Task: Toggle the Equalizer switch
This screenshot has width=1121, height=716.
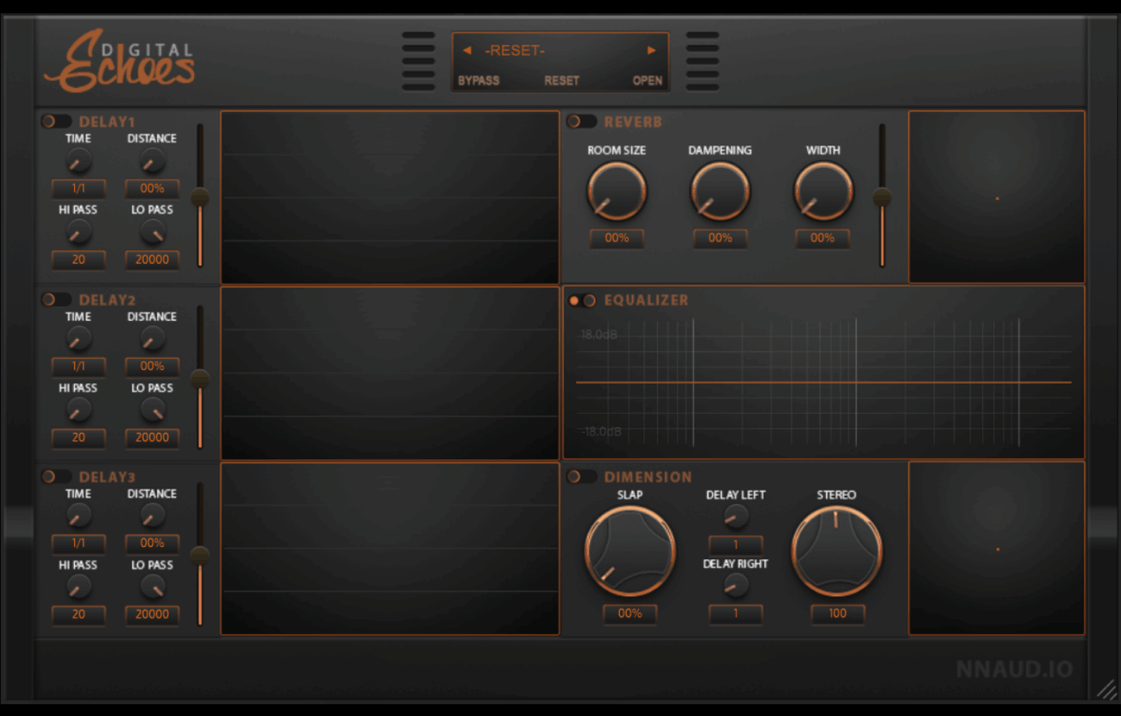Action: coord(582,300)
